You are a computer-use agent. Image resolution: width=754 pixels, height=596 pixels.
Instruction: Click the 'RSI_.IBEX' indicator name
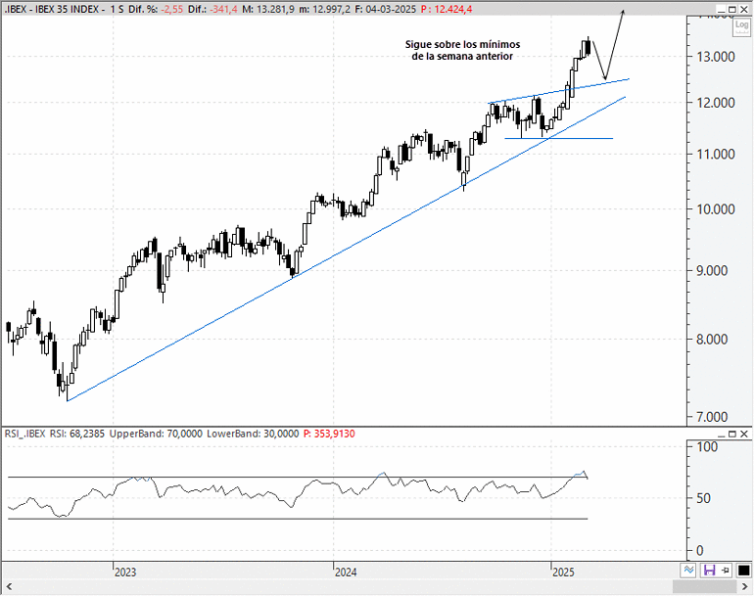(x=25, y=434)
